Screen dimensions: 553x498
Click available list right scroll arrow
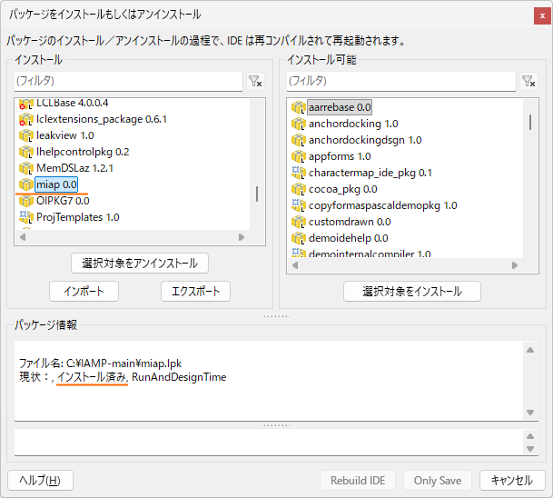(515, 265)
